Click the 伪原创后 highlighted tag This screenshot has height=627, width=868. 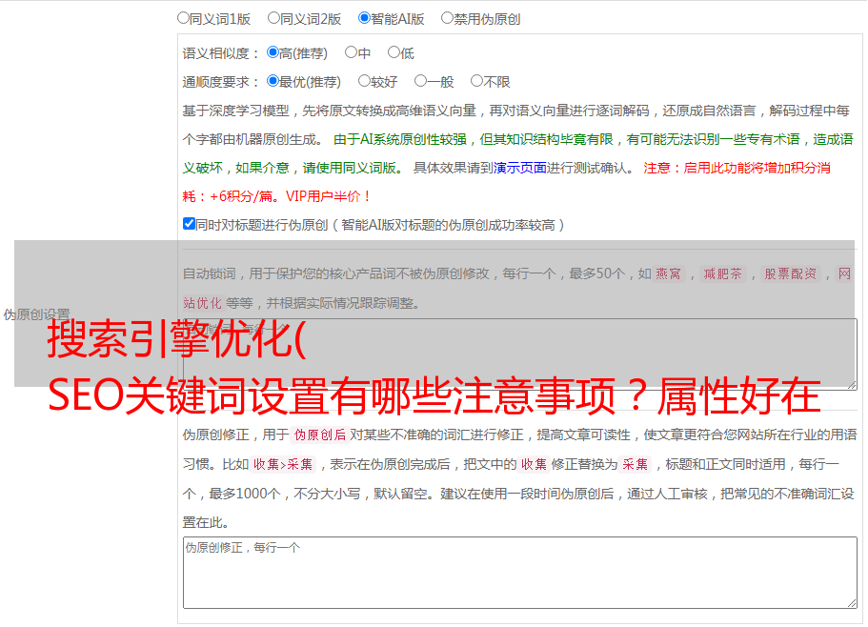coord(320,435)
